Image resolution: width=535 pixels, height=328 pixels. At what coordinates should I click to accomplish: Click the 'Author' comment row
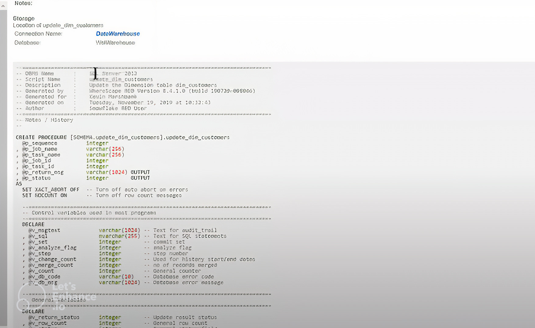(82, 108)
